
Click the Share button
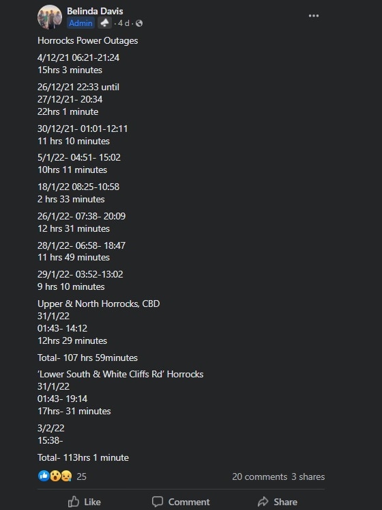click(278, 502)
